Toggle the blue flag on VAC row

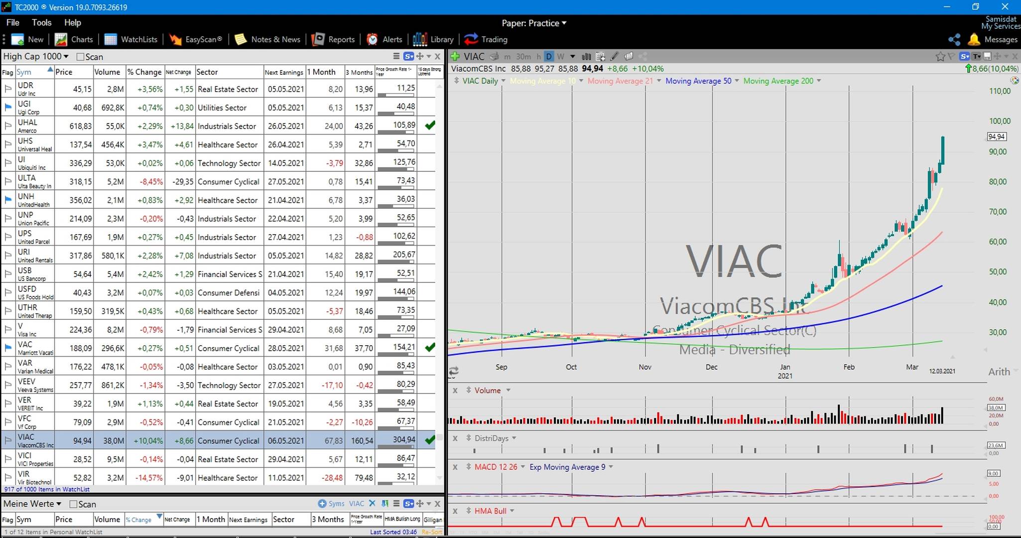pos(8,348)
